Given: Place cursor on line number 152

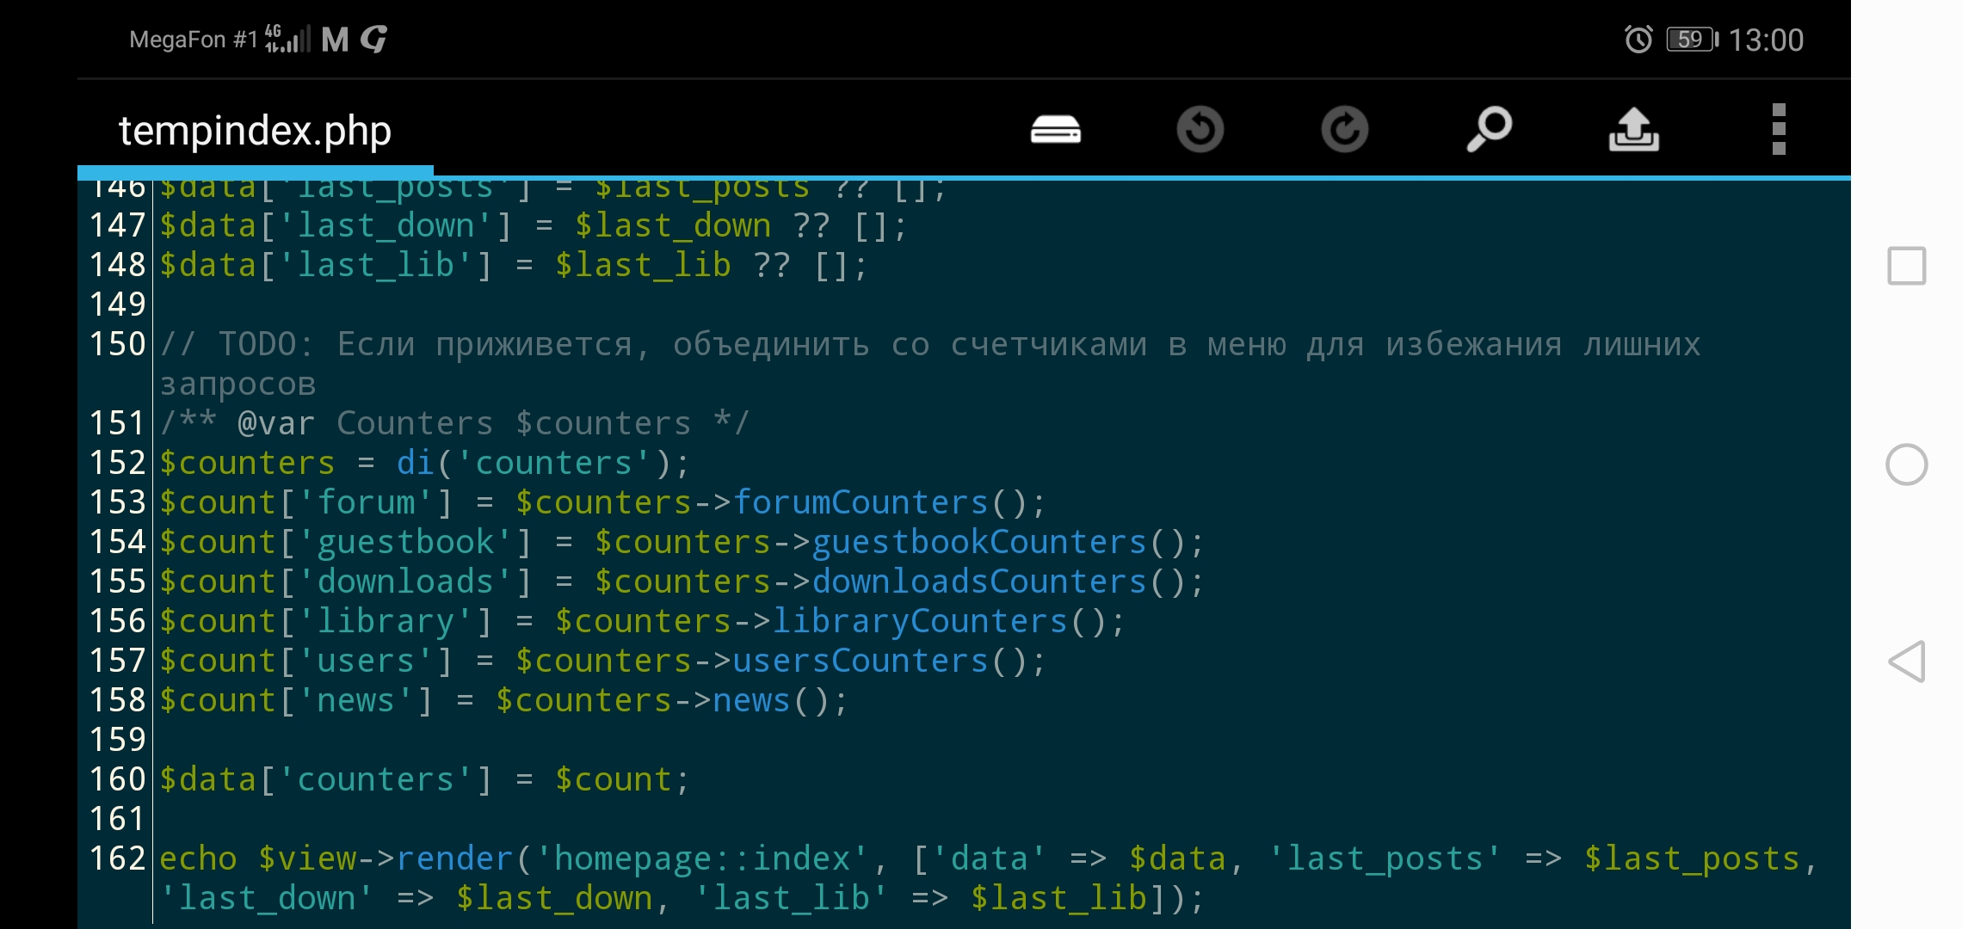Looking at the screenshot, I should (x=118, y=463).
